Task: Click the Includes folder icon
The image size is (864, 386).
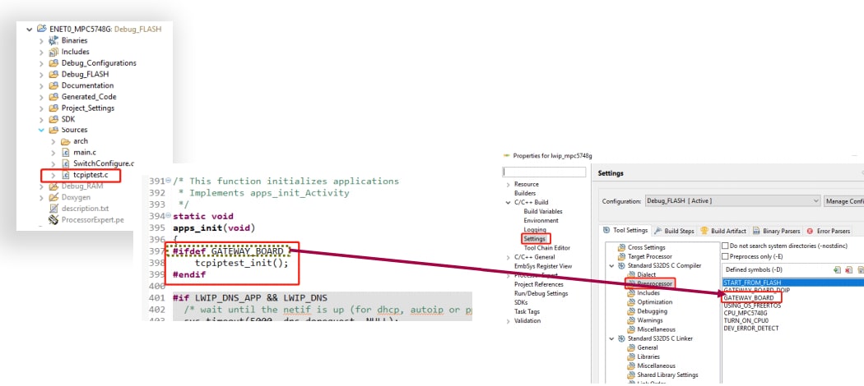Action: pos(53,52)
